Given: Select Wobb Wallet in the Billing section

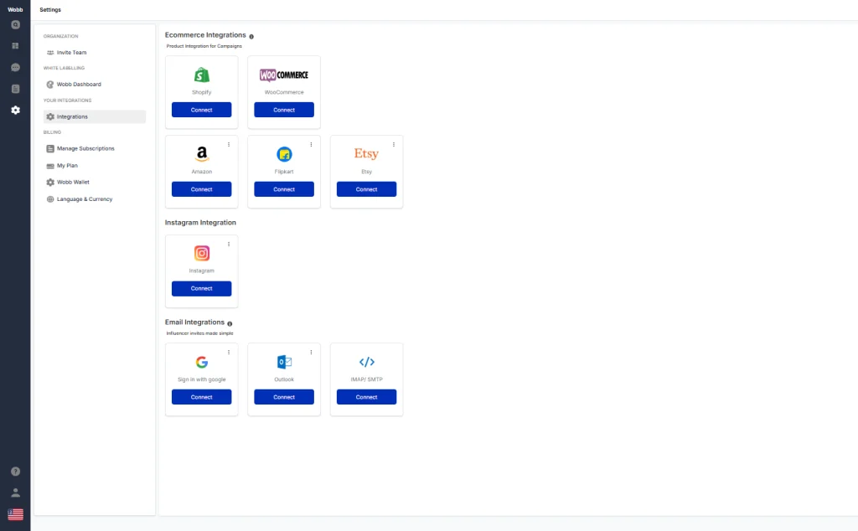Looking at the screenshot, I should point(73,182).
